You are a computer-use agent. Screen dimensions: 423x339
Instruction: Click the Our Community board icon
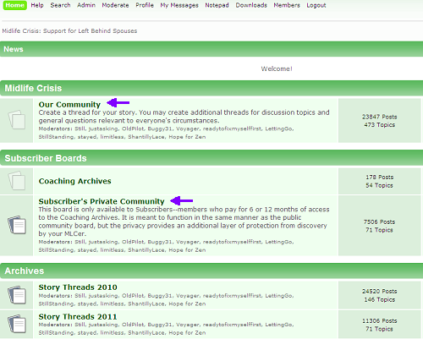(x=17, y=119)
